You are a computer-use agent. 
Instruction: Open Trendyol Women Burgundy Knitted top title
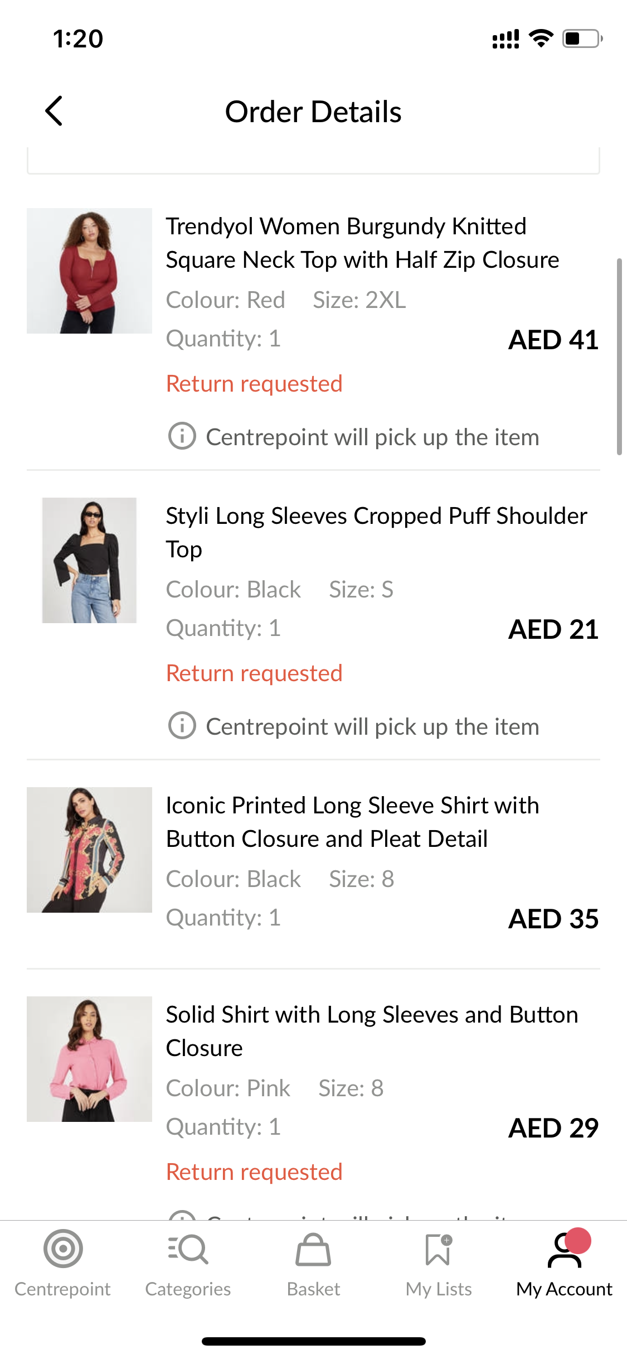[x=362, y=243]
